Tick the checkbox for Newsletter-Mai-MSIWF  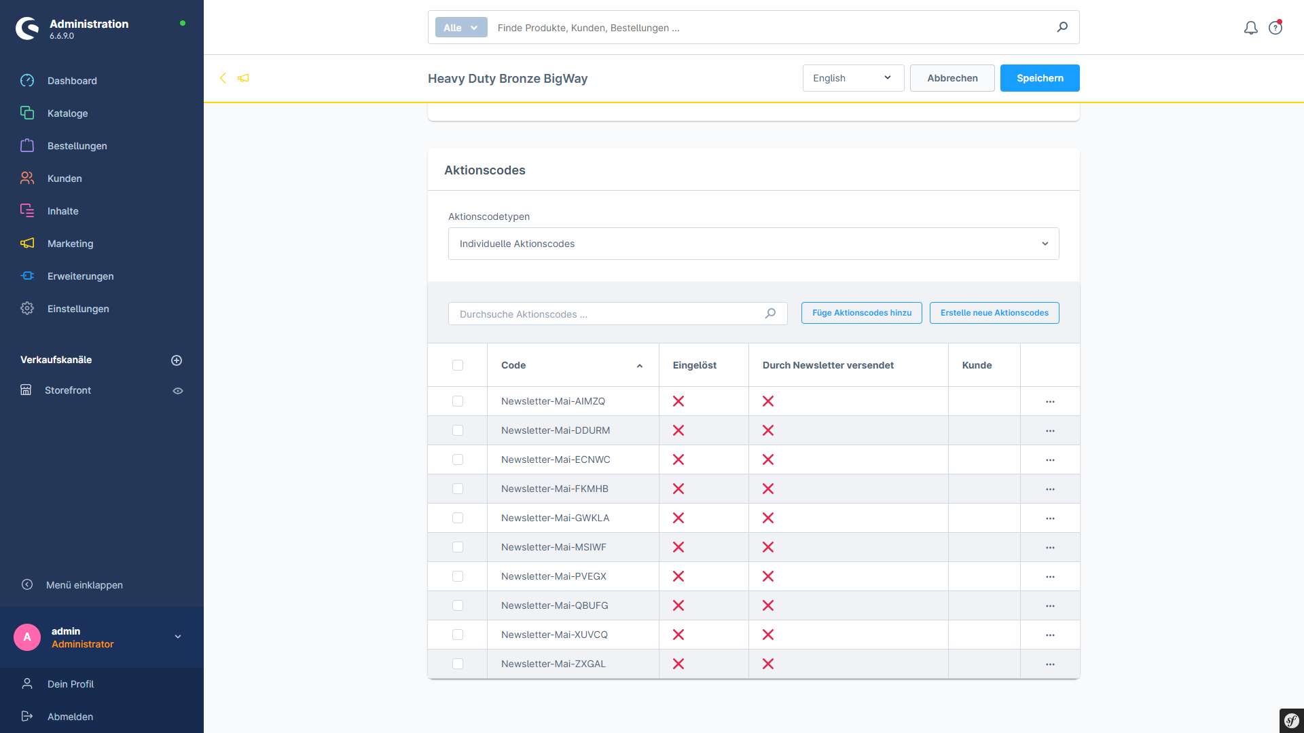(x=458, y=547)
